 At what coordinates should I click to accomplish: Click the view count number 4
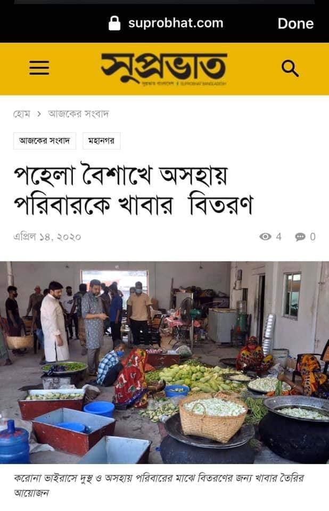(x=278, y=236)
